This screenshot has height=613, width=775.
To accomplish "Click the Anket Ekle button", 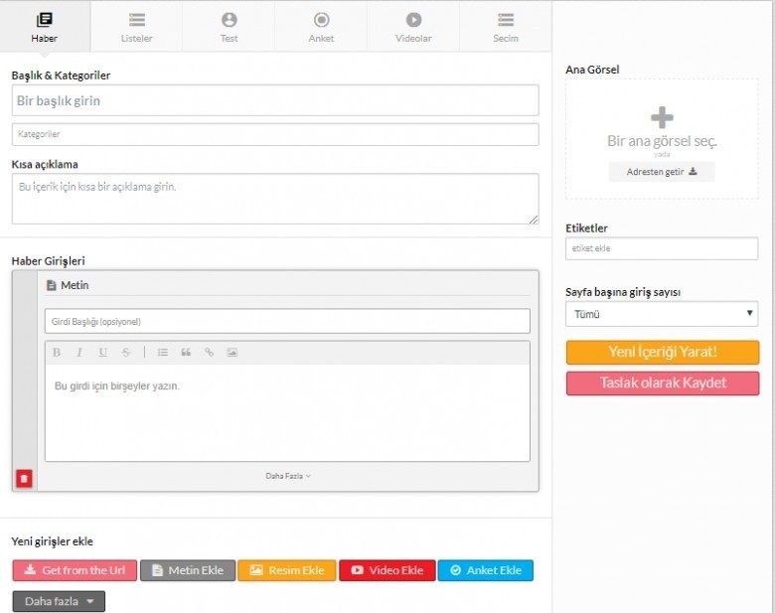I will click(485, 570).
